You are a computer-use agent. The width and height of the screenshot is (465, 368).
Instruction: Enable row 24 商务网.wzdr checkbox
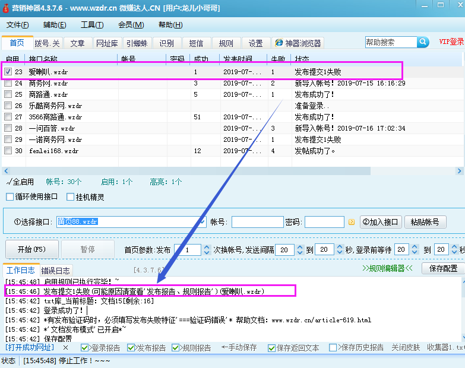coord(8,83)
